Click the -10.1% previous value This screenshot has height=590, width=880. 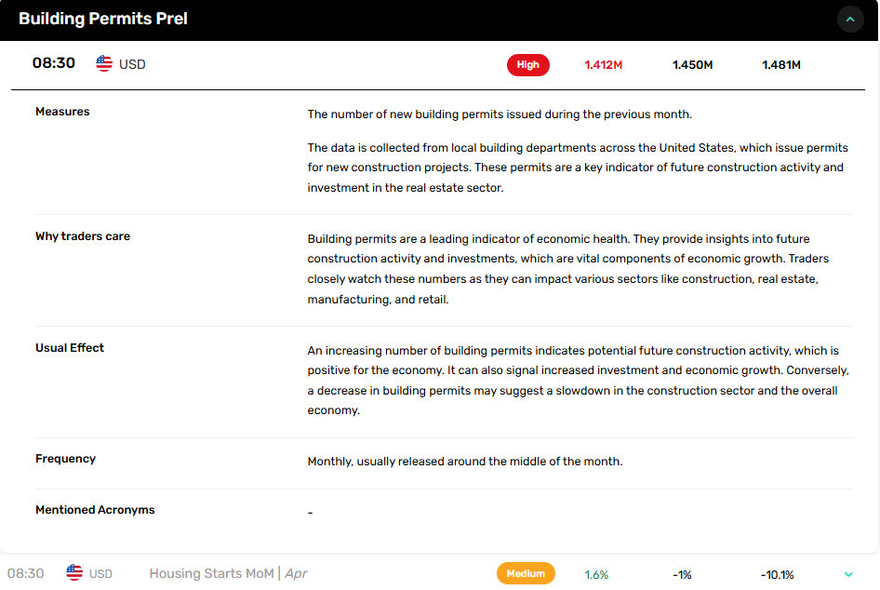coord(777,574)
